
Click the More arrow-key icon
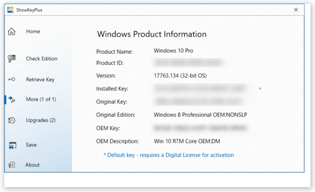(x=11, y=99)
